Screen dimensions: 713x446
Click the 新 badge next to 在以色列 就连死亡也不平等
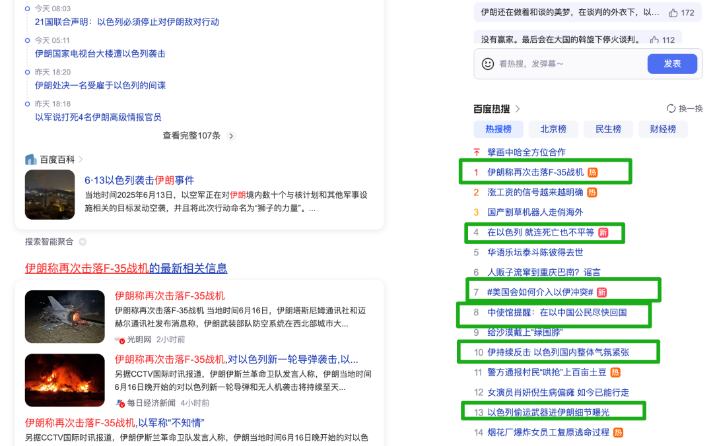603,233
